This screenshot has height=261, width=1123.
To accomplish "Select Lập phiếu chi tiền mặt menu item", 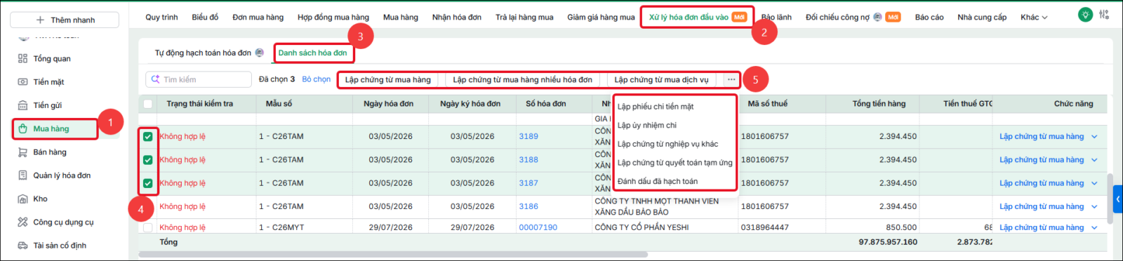I will point(656,107).
